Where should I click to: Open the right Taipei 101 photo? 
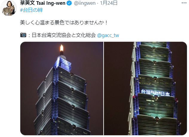point(145,88)
